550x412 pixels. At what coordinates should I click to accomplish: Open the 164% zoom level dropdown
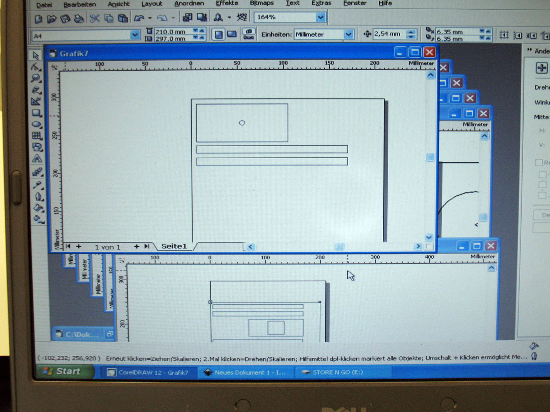coord(320,17)
